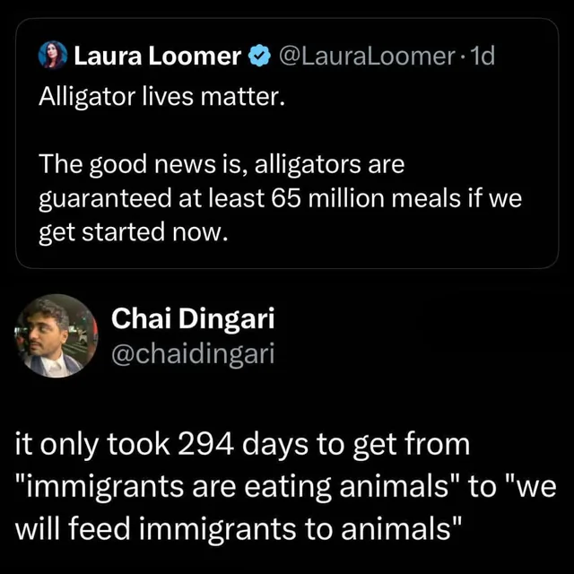Click "get started now." in quoted tweet
The width and height of the screenshot is (574, 574).
[128, 232]
